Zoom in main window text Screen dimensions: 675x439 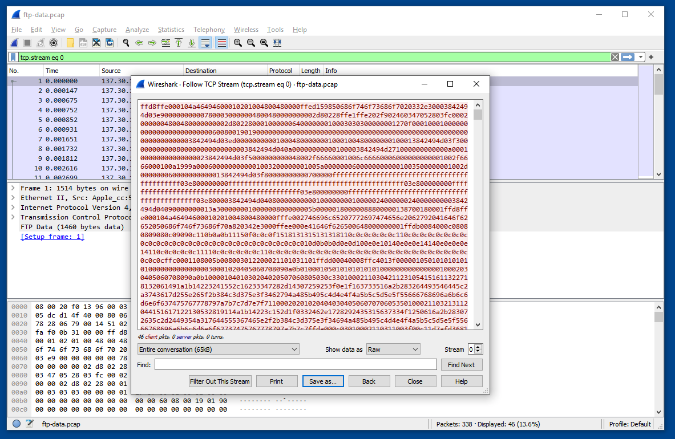237,43
